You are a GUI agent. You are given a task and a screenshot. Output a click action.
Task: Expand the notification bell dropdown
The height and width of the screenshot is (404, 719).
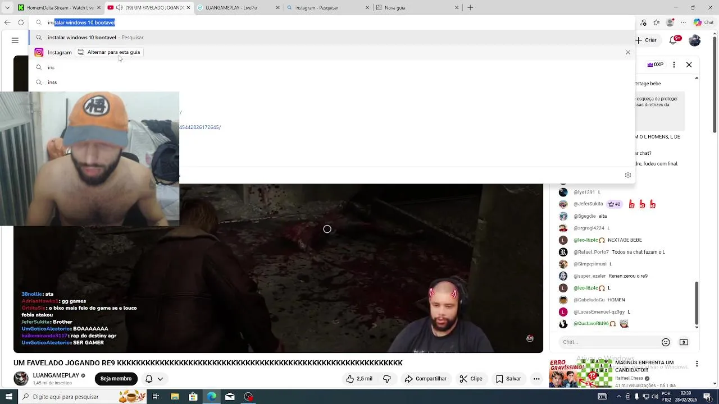pyautogui.click(x=154, y=379)
